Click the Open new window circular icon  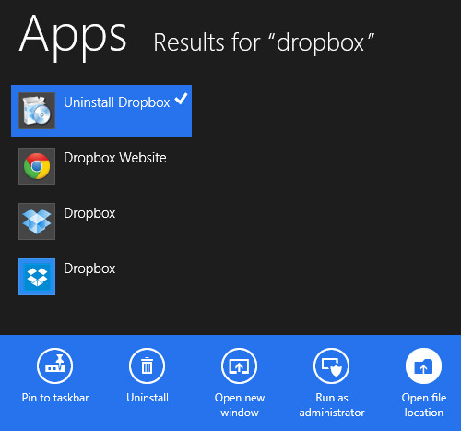[x=240, y=365]
